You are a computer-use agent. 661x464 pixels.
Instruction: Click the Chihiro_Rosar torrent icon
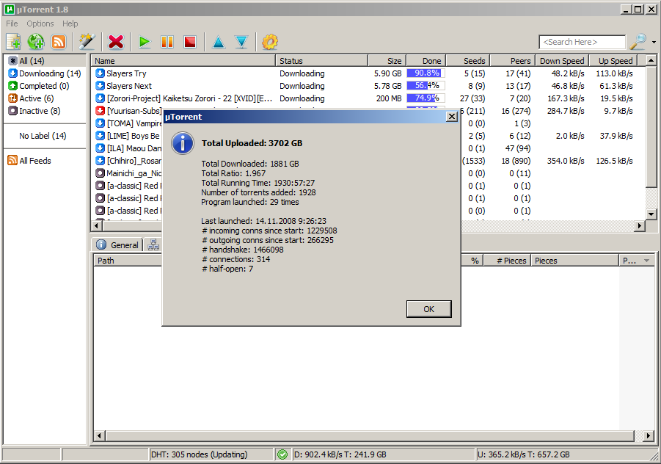click(x=100, y=161)
